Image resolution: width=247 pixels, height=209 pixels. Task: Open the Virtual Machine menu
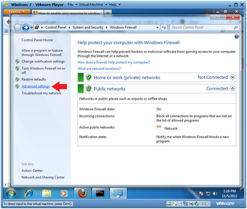coord(93,5)
